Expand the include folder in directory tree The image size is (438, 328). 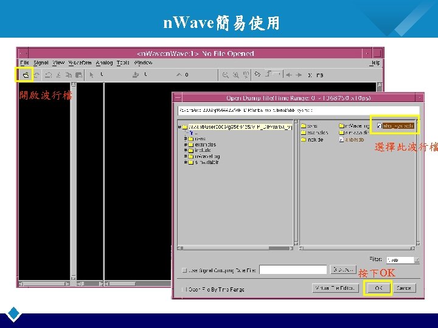(186, 151)
